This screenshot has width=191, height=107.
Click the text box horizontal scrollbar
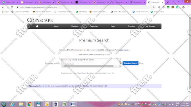click(x=88, y=66)
